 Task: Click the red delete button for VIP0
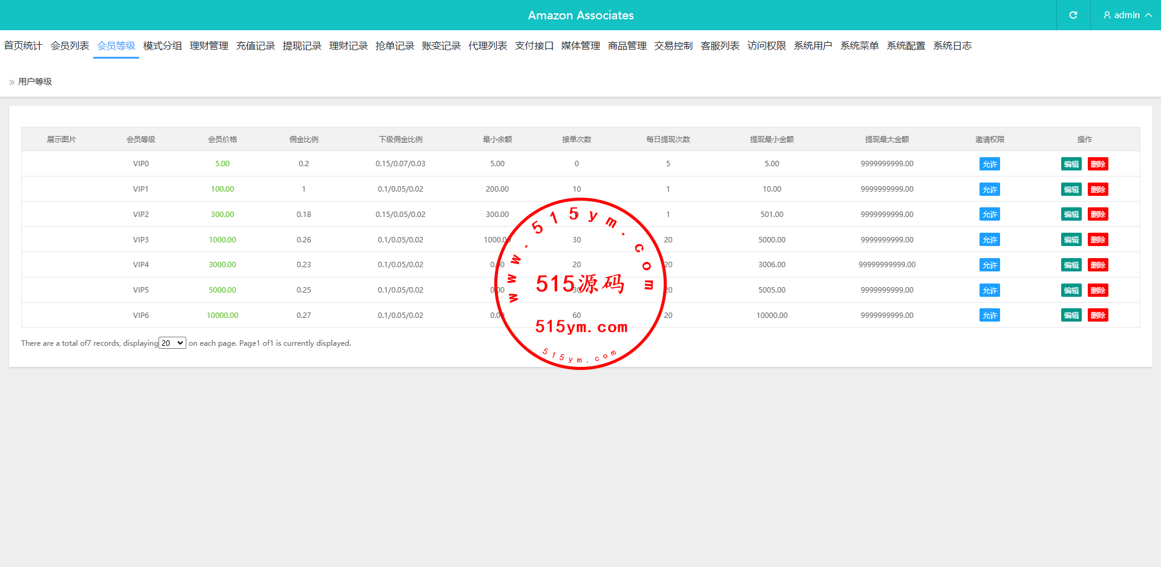1097,164
